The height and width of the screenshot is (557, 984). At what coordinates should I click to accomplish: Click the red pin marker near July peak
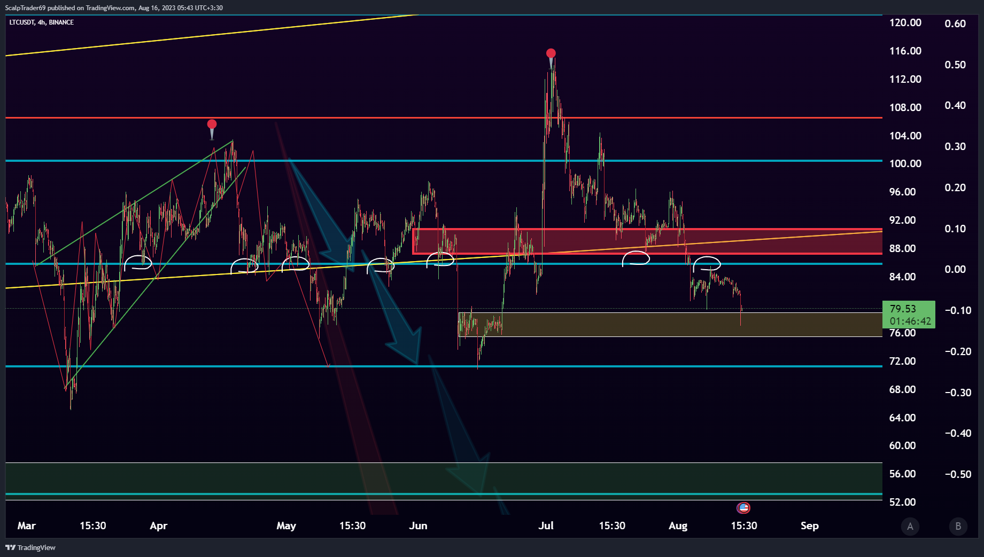[x=551, y=58]
